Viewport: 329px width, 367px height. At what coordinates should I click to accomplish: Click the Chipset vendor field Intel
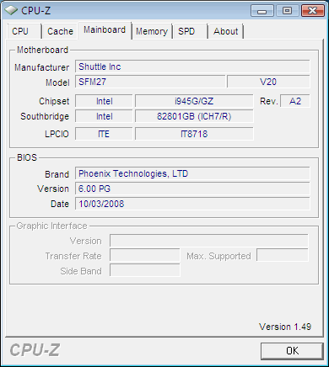tap(104, 101)
